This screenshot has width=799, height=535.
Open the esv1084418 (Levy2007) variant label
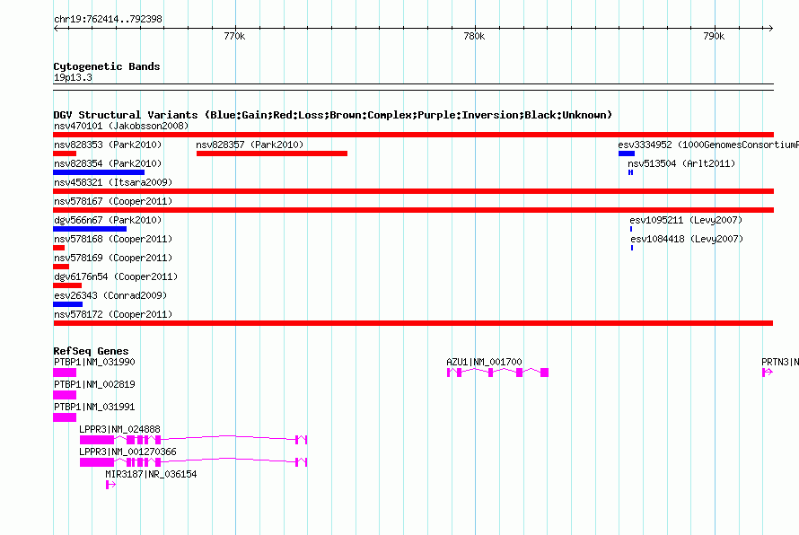click(x=687, y=239)
